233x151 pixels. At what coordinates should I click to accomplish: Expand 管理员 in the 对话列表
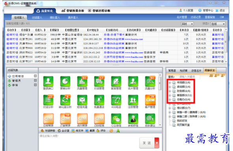(x=36, y=80)
